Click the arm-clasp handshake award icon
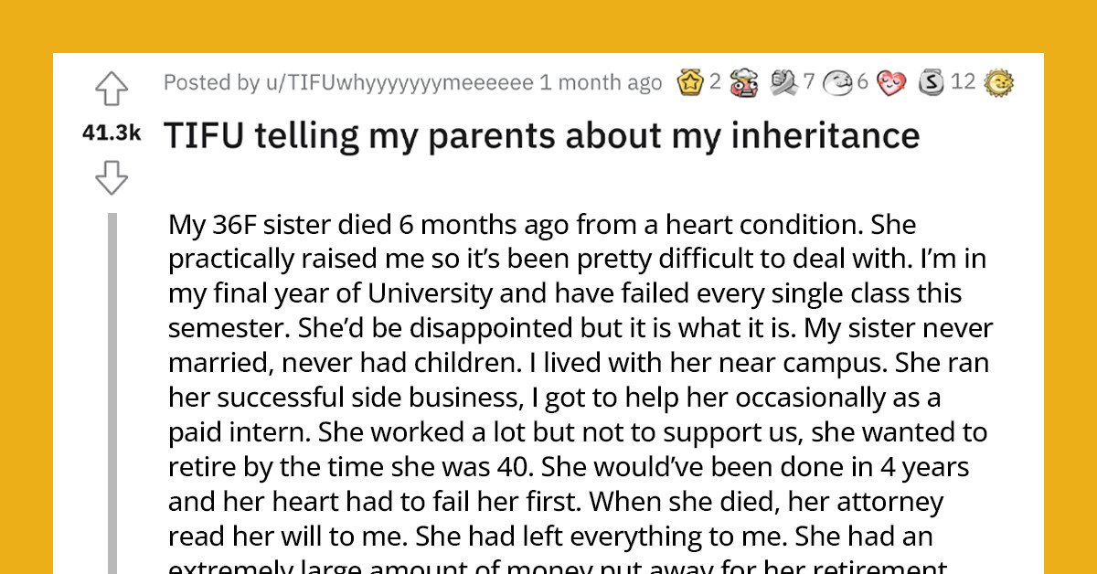The width and height of the screenshot is (1097, 574). [783, 81]
